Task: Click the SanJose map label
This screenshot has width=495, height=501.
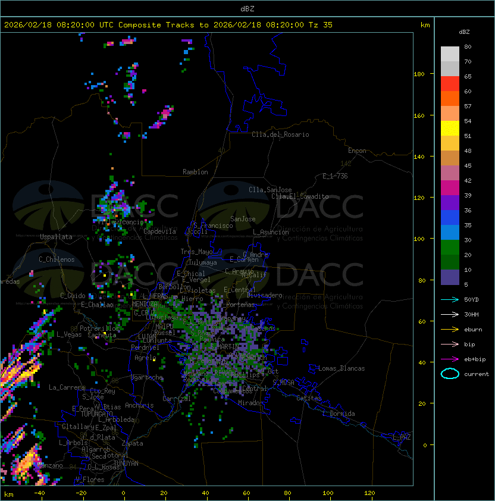Action: pyautogui.click(x=243, y=219)
